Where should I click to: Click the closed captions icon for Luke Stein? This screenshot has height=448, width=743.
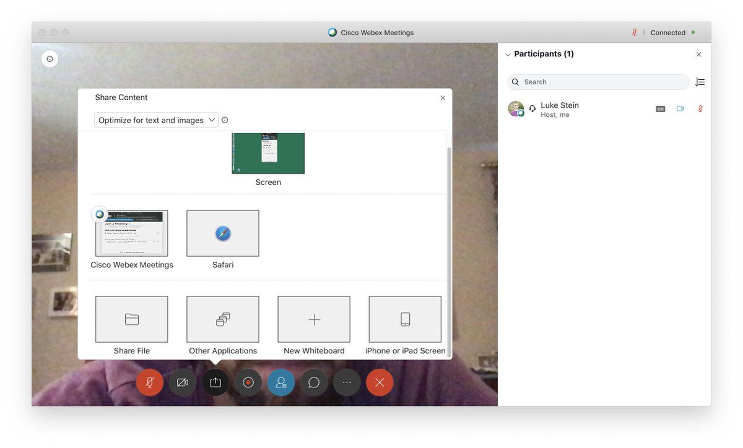(661, 109)
